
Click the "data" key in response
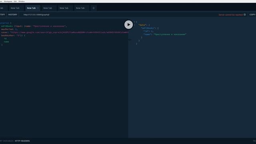coord(142,25)
